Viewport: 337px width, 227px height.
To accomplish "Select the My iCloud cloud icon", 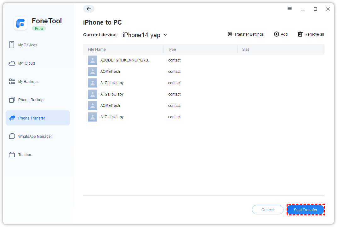I will [12, 63].
